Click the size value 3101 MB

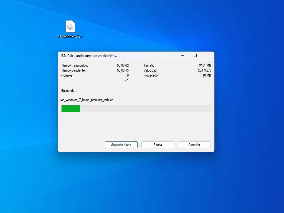click(205, 65)
